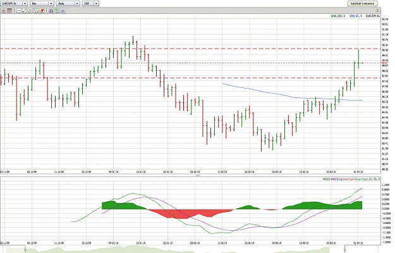Click the Red hgm legend label
The width and height of the screenshot is (395, 253).
click(x=348, y=179)
